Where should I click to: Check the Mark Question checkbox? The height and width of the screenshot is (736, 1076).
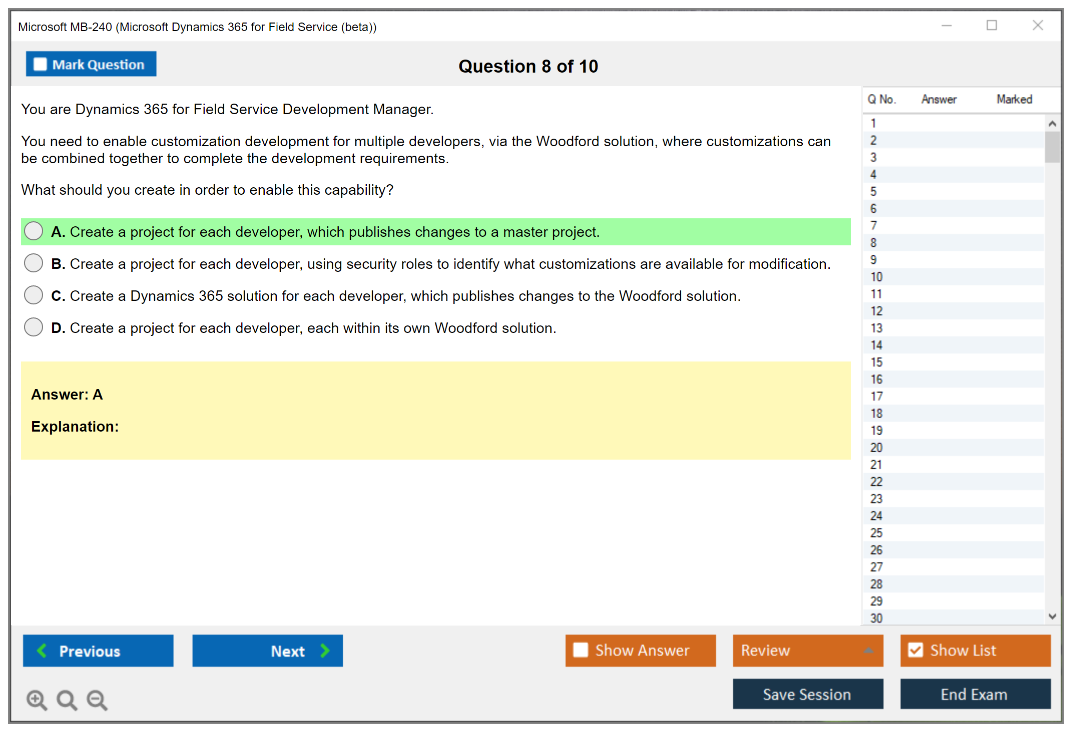click(40, 65)
